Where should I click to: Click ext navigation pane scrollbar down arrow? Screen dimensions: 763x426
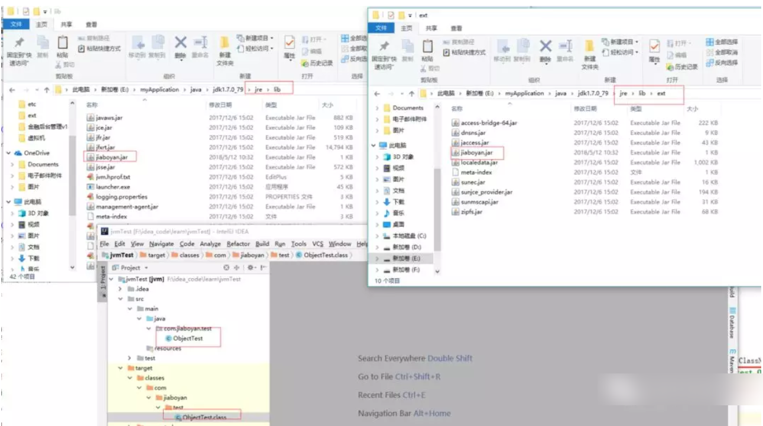(x=437, y=271)
